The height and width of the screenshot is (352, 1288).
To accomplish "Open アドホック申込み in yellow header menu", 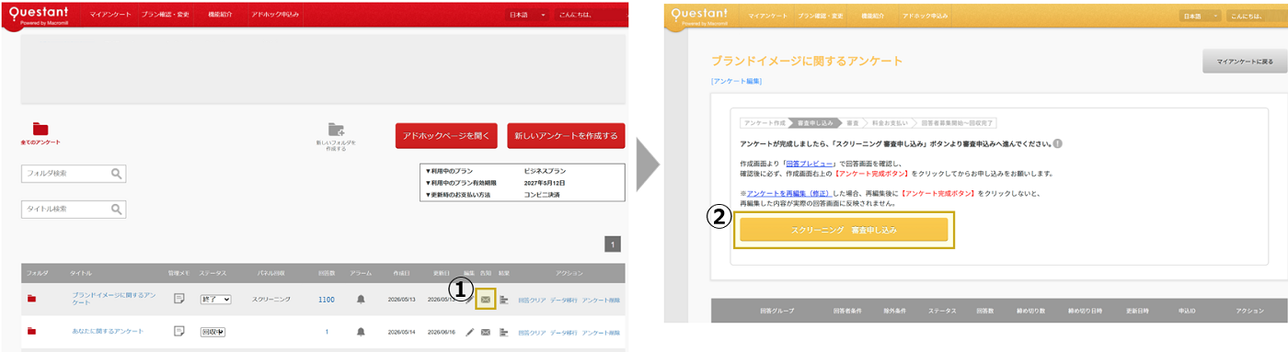I will click(925, 17).
